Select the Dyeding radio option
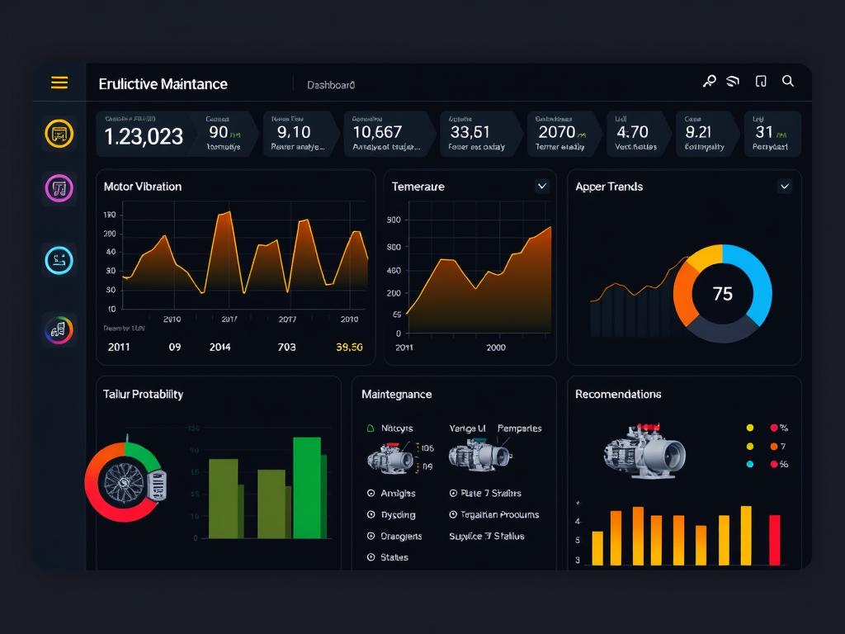845x634 pixels. [371, 514]
